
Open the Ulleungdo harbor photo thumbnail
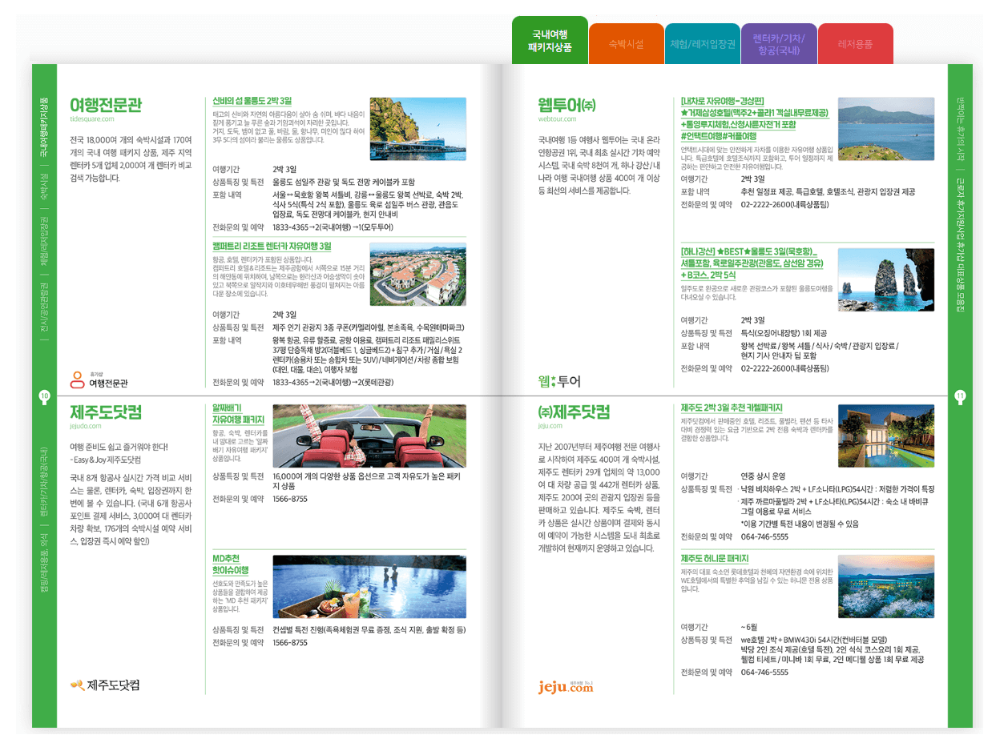417,129
